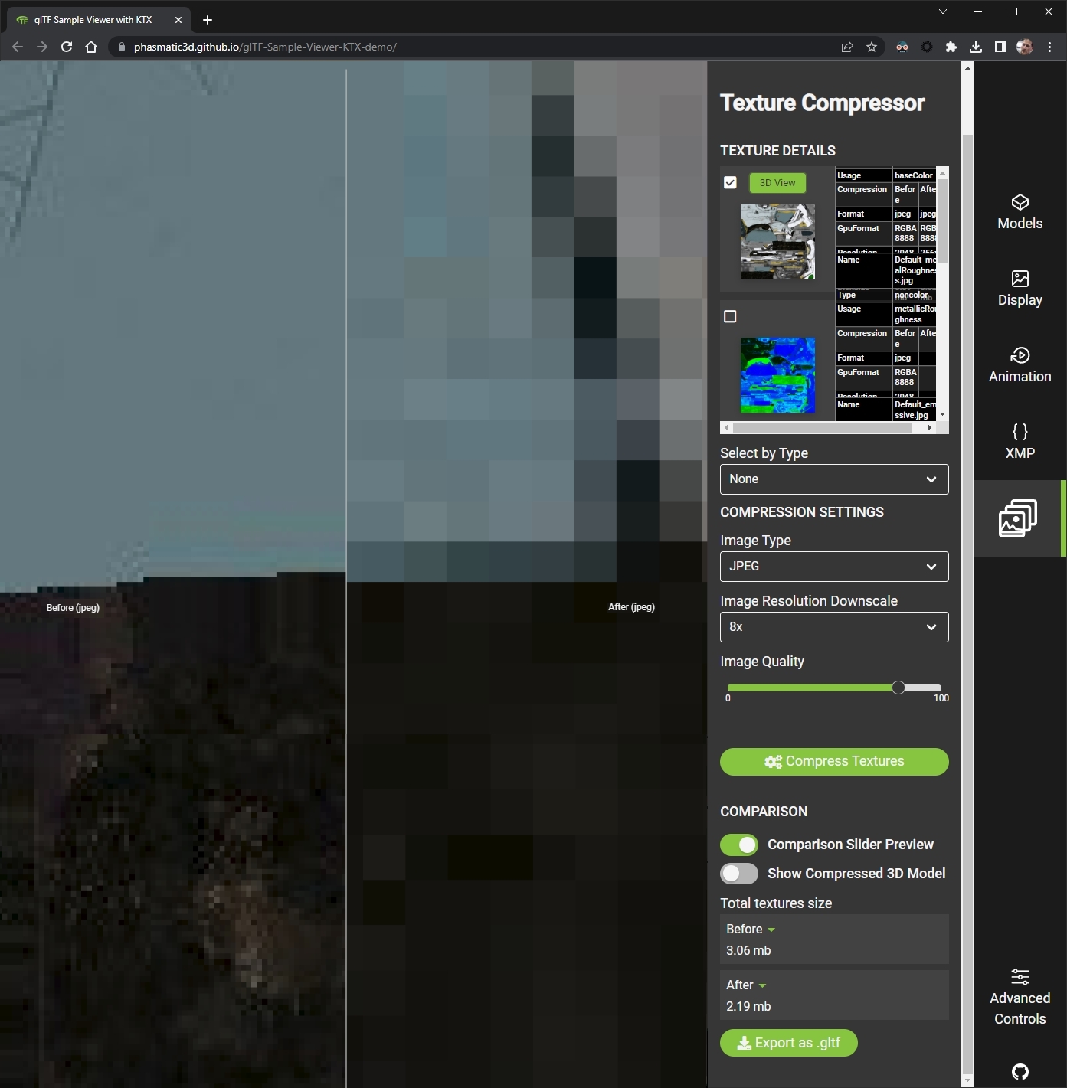This screenshot has height=1088, width=1067.
Task: Uncheck the baseColor texture checkbox
Action: tap(730, 182)
